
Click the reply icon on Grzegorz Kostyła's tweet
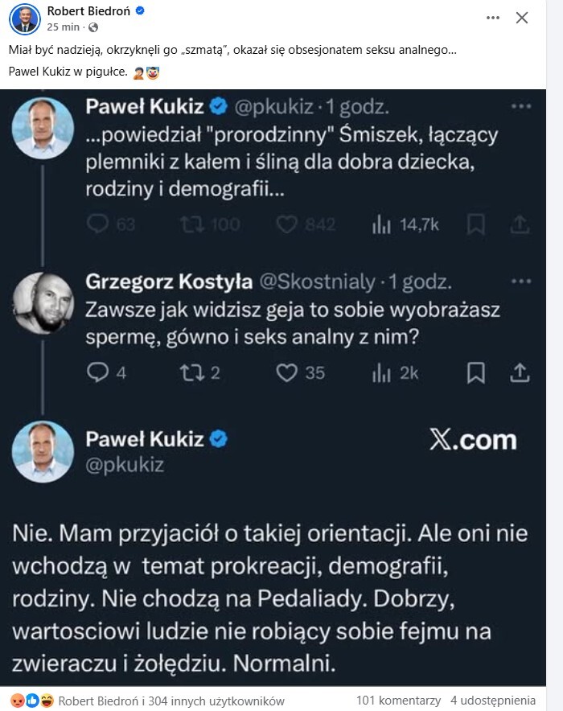[x=97, y=372]
